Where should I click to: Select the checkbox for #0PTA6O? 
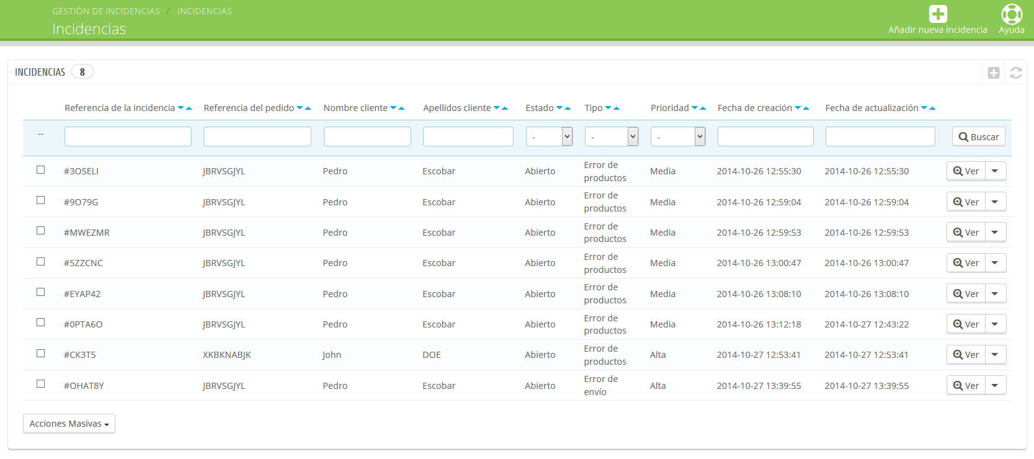point(41,323)
